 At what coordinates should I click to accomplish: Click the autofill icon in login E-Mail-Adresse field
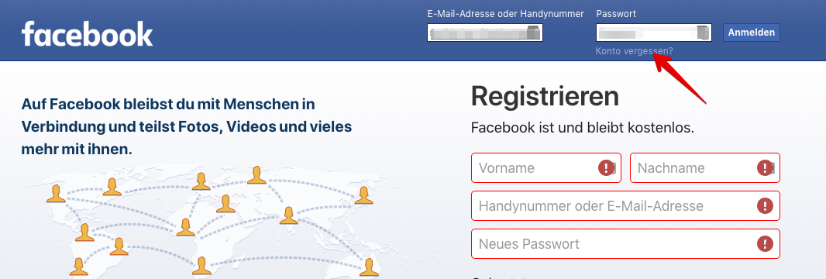click(x=534, y=33)
